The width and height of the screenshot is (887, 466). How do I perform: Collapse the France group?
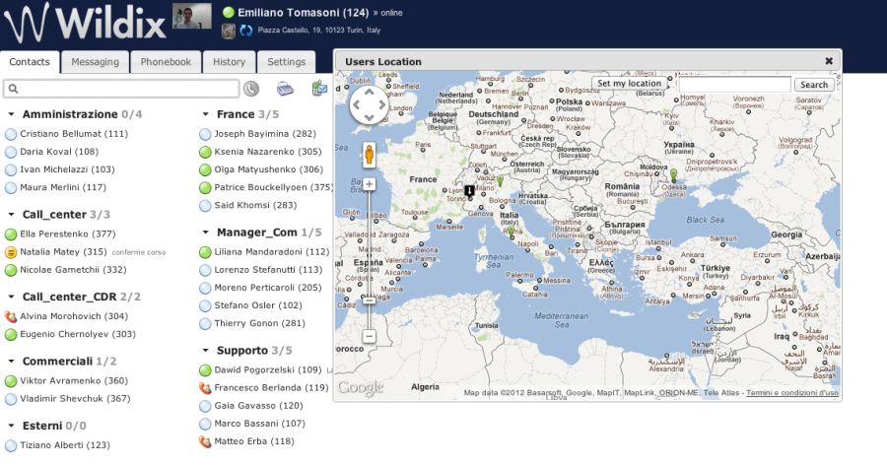(205, 114)
